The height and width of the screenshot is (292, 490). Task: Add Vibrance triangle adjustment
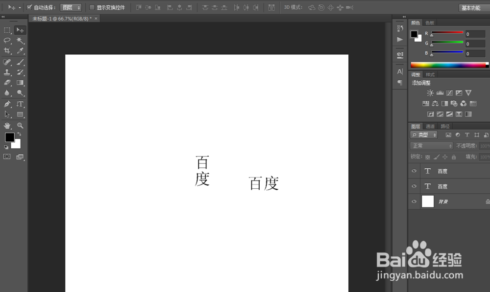tap(468, 93)
